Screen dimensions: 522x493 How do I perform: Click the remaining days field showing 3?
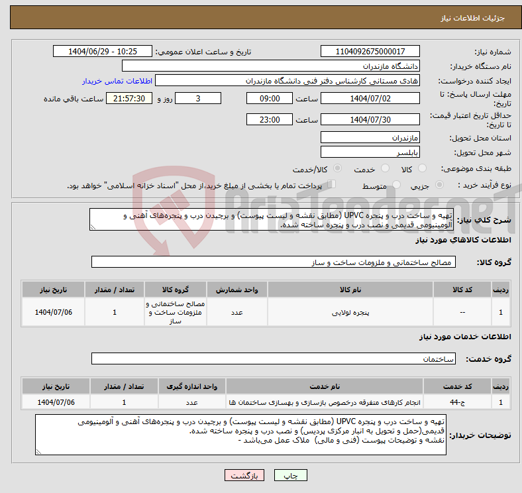(198, 98)
